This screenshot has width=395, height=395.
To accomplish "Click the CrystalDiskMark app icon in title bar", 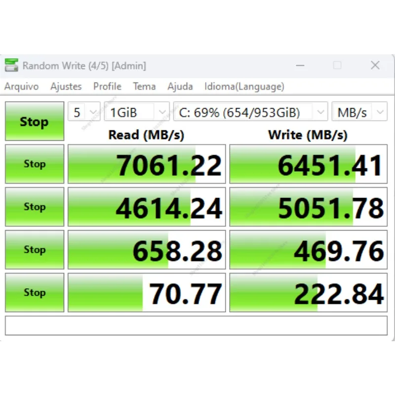I will [x=11, y=65].
